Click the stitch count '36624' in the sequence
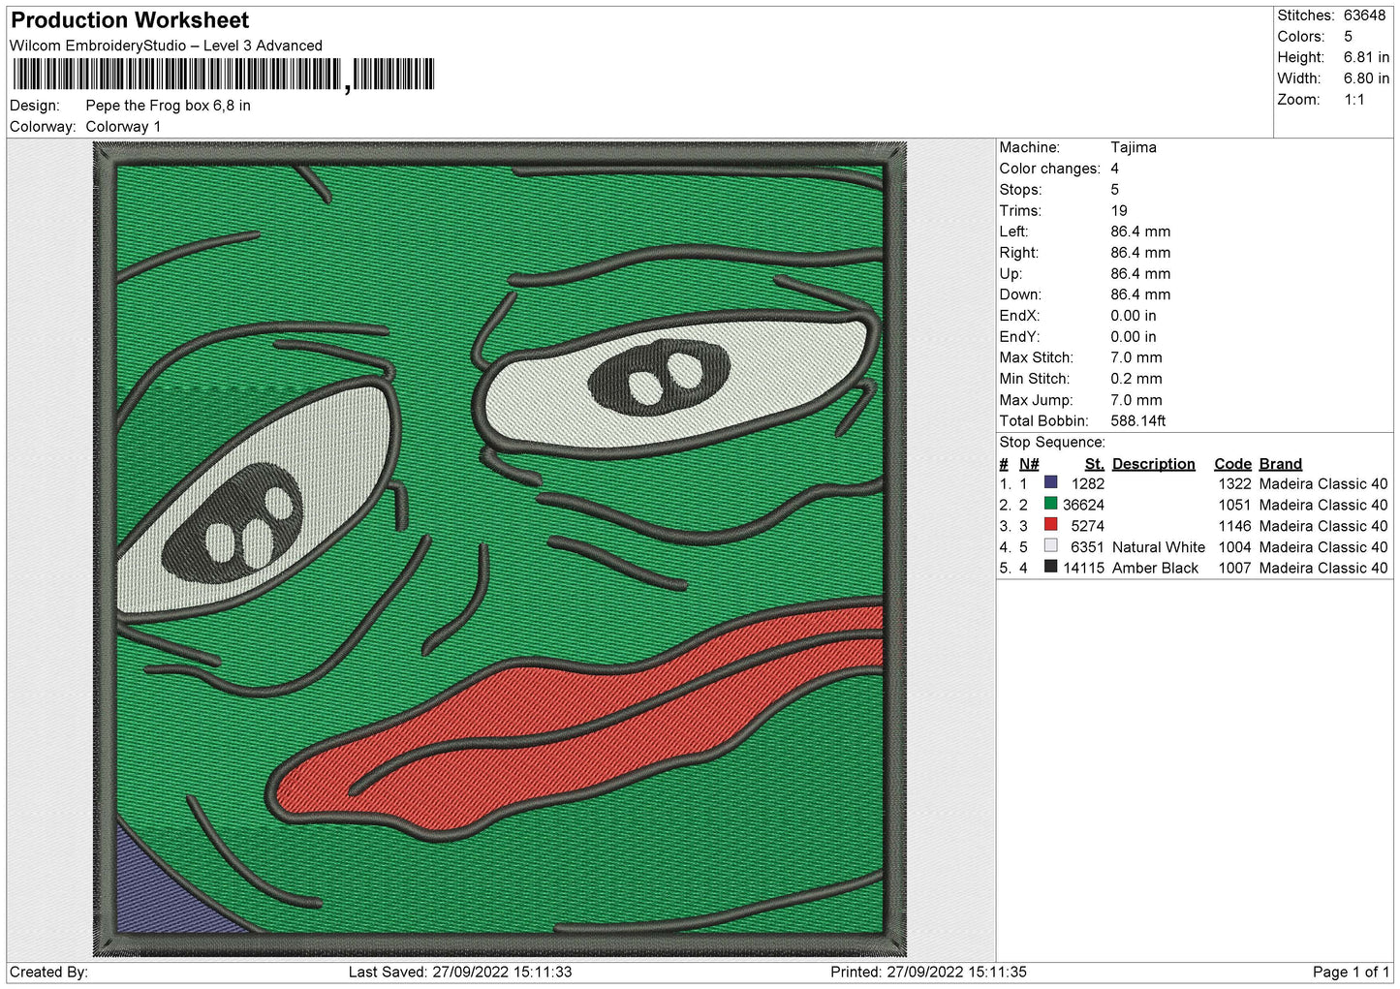Viewport: 1400px width, 989px height. pyautogui.click(x=1083, y=505)
